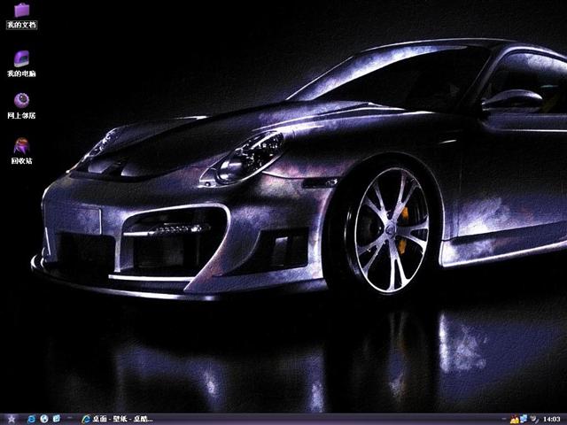Click the grey rightmost tray icon

point(533,418)
